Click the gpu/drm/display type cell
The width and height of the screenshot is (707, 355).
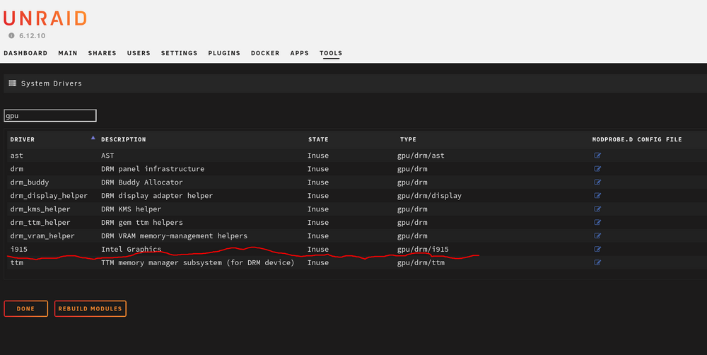[x=429, y=196]
